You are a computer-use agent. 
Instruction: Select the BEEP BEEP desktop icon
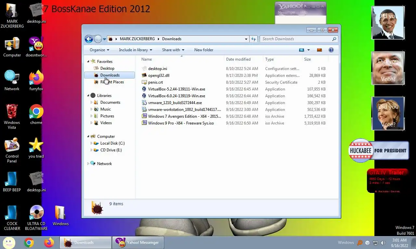[x=12, y=182]
